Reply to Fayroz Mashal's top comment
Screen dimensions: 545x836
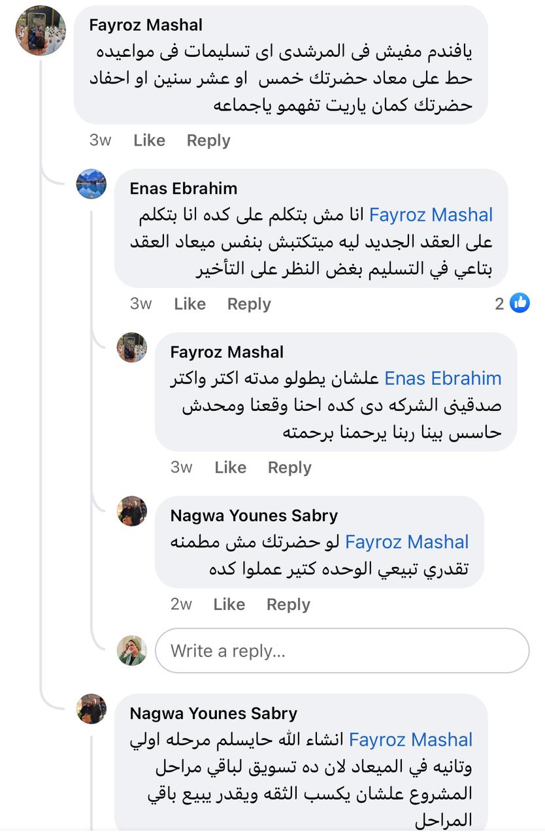pos(208,140)
